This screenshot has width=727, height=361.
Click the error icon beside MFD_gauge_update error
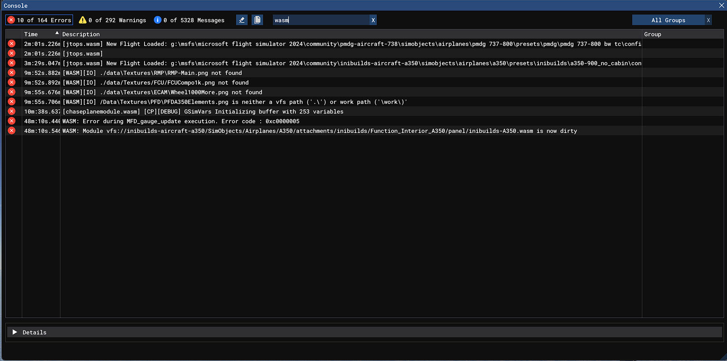point(12,121)
